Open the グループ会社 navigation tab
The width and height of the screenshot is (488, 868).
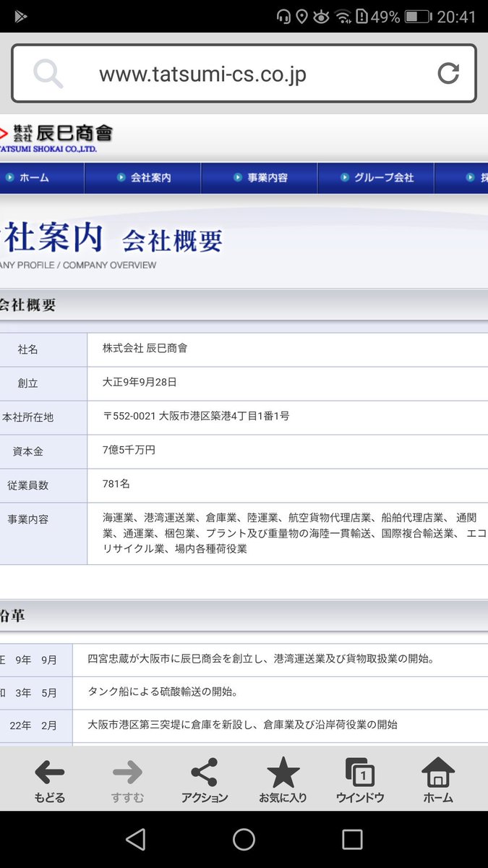click(x=376, y=178)
